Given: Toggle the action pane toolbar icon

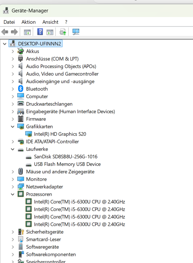Looking at the screenshot, I should (x=50, y=32).
